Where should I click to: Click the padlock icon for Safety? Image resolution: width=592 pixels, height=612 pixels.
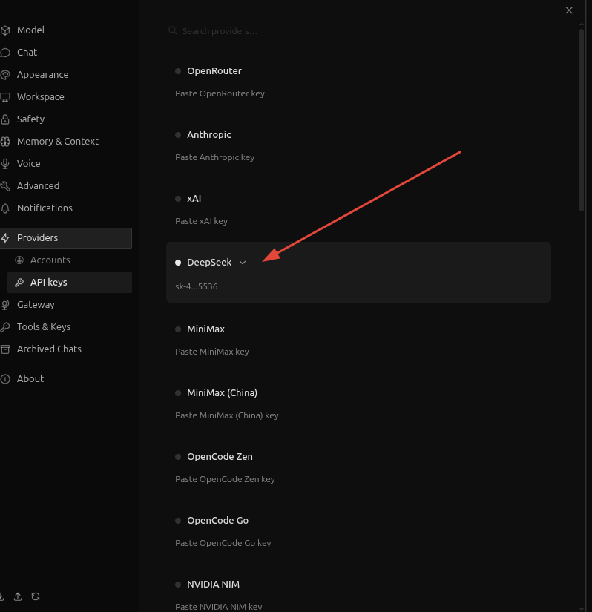pyautogui.click(x=5, y=119)
